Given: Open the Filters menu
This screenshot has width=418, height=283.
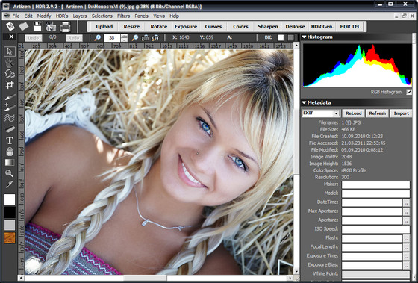Looking at the screenshot, I should click(123, 16).
